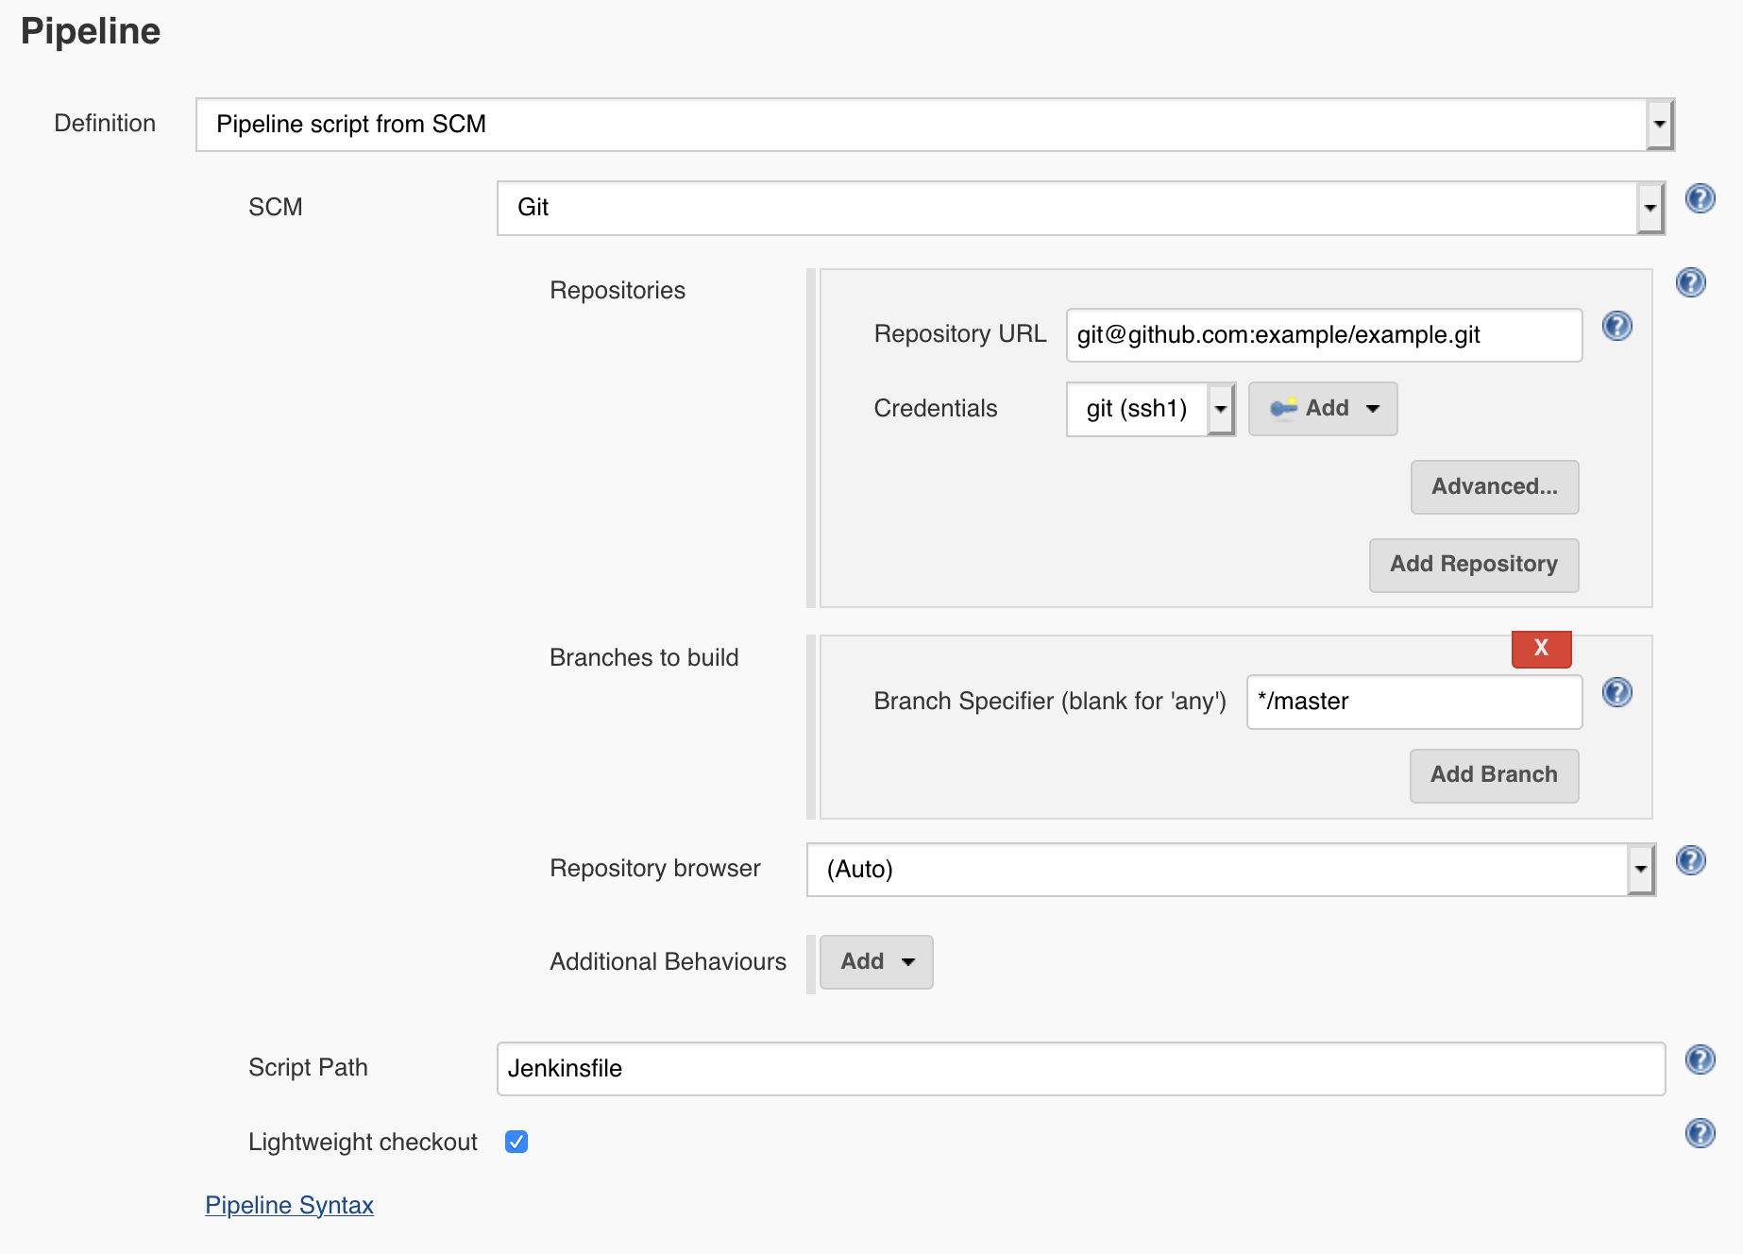Image resolution: width=1743 pixels, height=1254 pixels.
Task: Disable the Lightweight checkout option
Action: (x=516, y=1142)
